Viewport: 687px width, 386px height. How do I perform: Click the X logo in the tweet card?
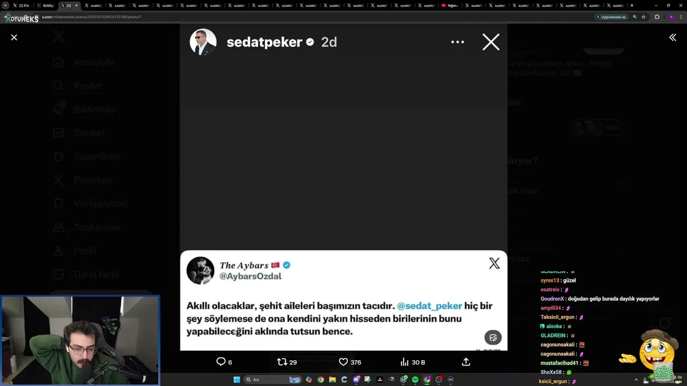coord(494,263)
